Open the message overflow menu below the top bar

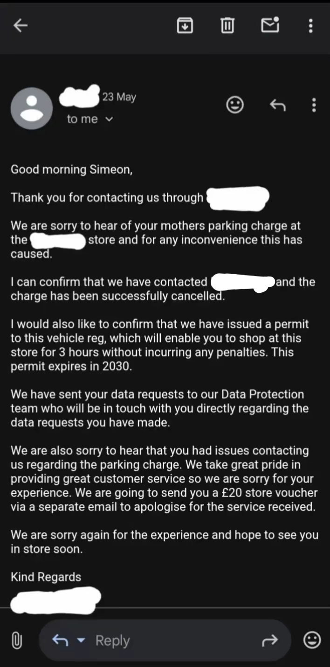tap(314, 105)
